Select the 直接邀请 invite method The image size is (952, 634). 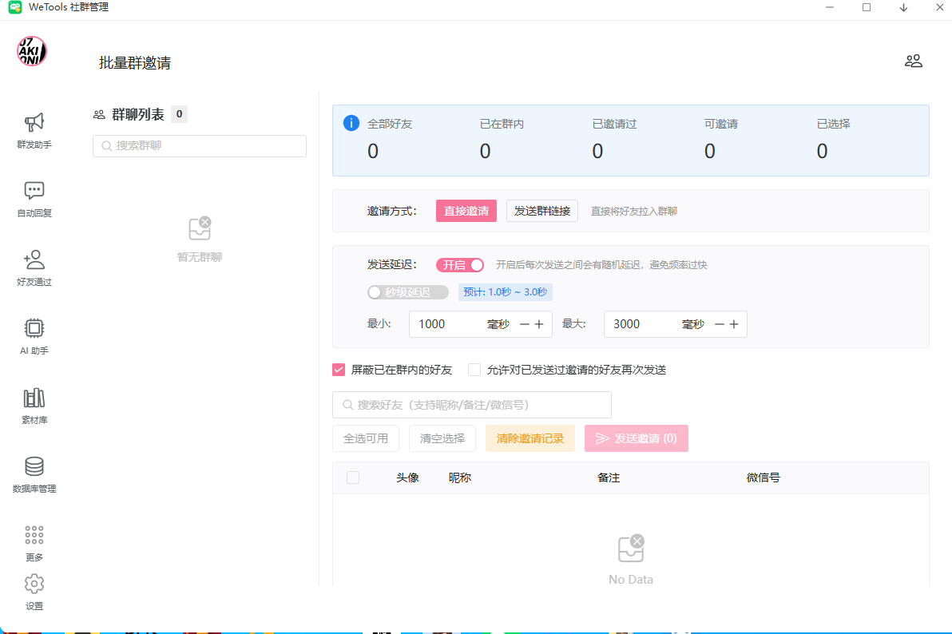pos(466,211)
